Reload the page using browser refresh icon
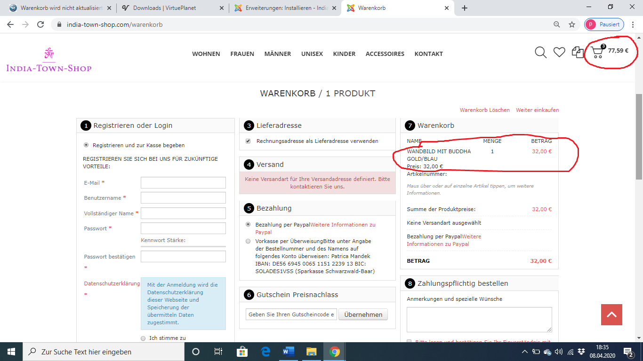The image size is (643, 361). click(x=40, y=24)
